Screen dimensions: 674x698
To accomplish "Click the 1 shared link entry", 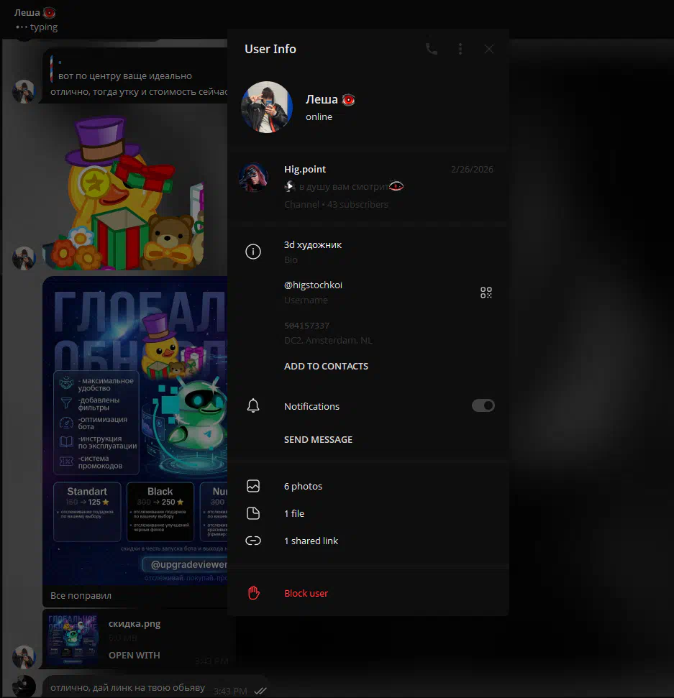I will tap(311, 541).
